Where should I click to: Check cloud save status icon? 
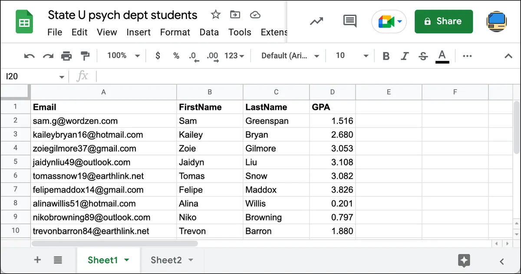(x=255, y=15)
